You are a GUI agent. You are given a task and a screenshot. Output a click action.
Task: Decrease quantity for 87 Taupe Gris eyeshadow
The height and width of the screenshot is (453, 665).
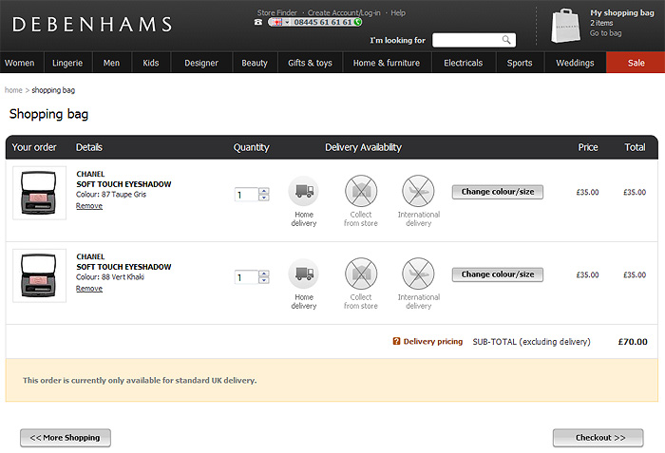click(264, 198)
